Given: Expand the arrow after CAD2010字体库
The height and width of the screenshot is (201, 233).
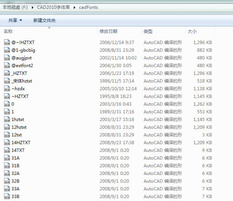Looking at the screenshot, I should (x=75, y=7).
